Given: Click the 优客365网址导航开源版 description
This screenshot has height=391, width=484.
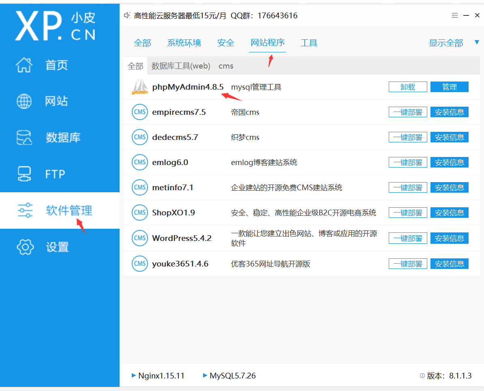Looking at the screenshot, I should pos(270,264).
